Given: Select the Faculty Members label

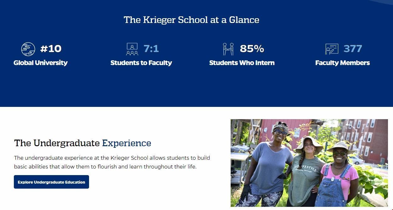Looking at the screenshot, I should [342, 63].
